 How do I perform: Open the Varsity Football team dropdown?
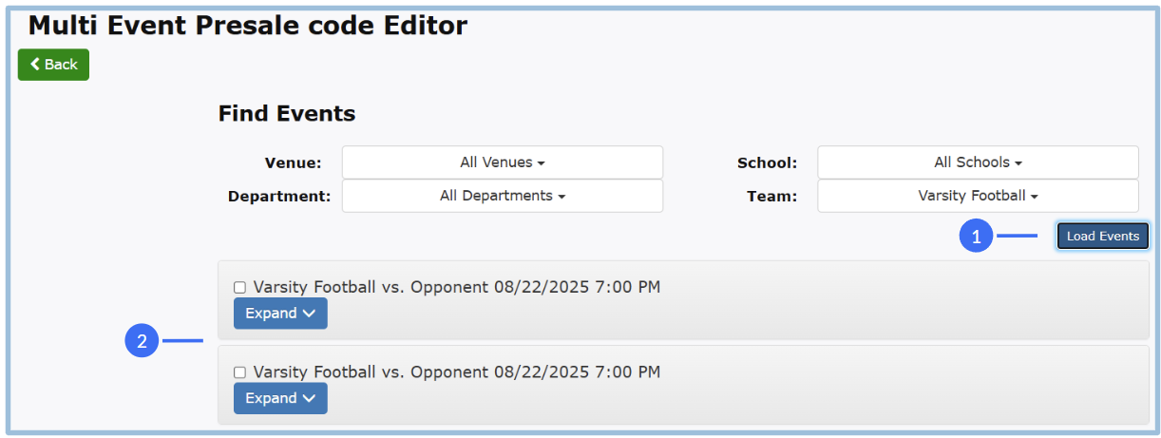pyautogui.click(x=977, y=196)
